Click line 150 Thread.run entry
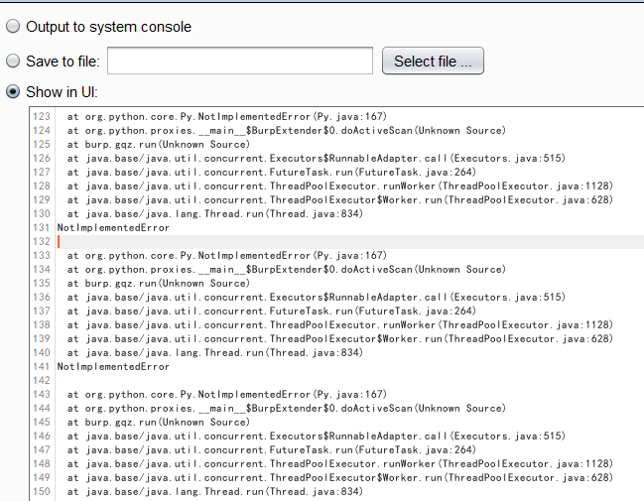Viewport: 644px width, 501px height. pyautogui.click(x=215, y=491)
